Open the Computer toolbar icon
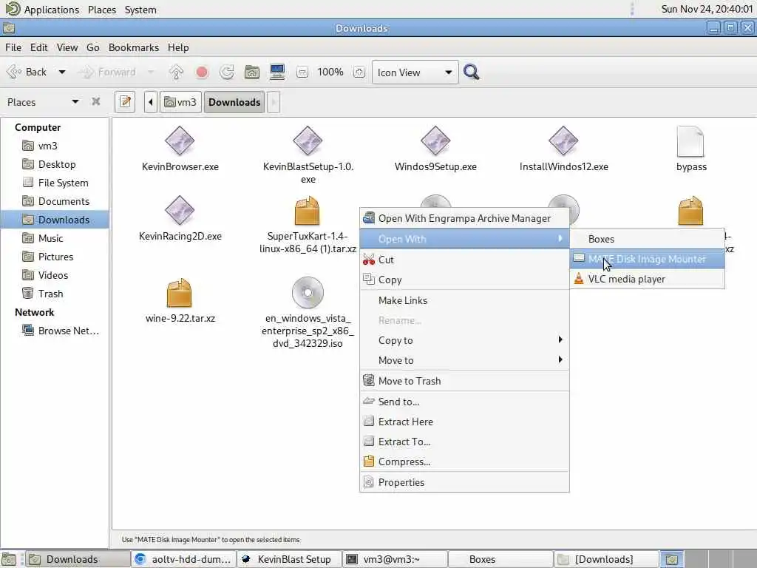This screenshot has width=757, height=568. pyautogui.click(x=277, y=72)
